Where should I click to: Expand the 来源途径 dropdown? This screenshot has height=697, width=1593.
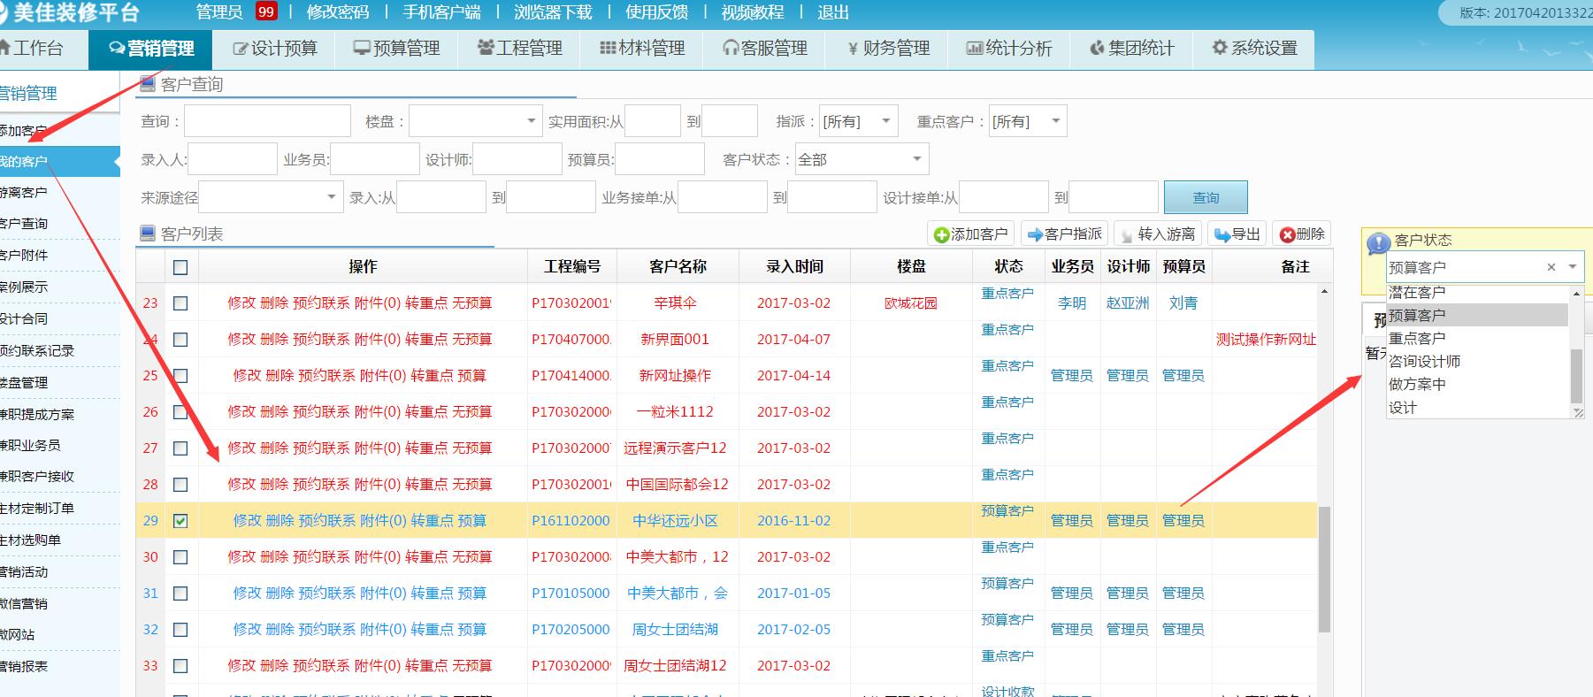point(332,197)
